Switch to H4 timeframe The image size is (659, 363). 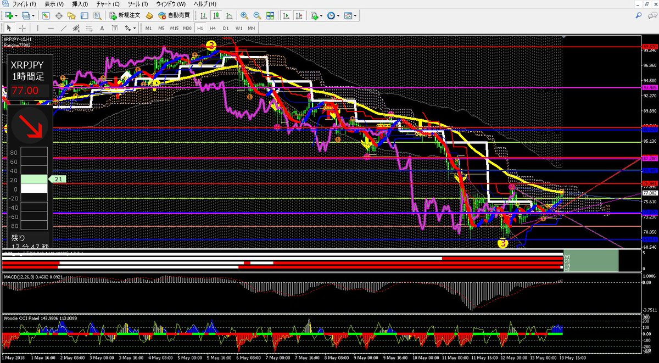point(213,28)
